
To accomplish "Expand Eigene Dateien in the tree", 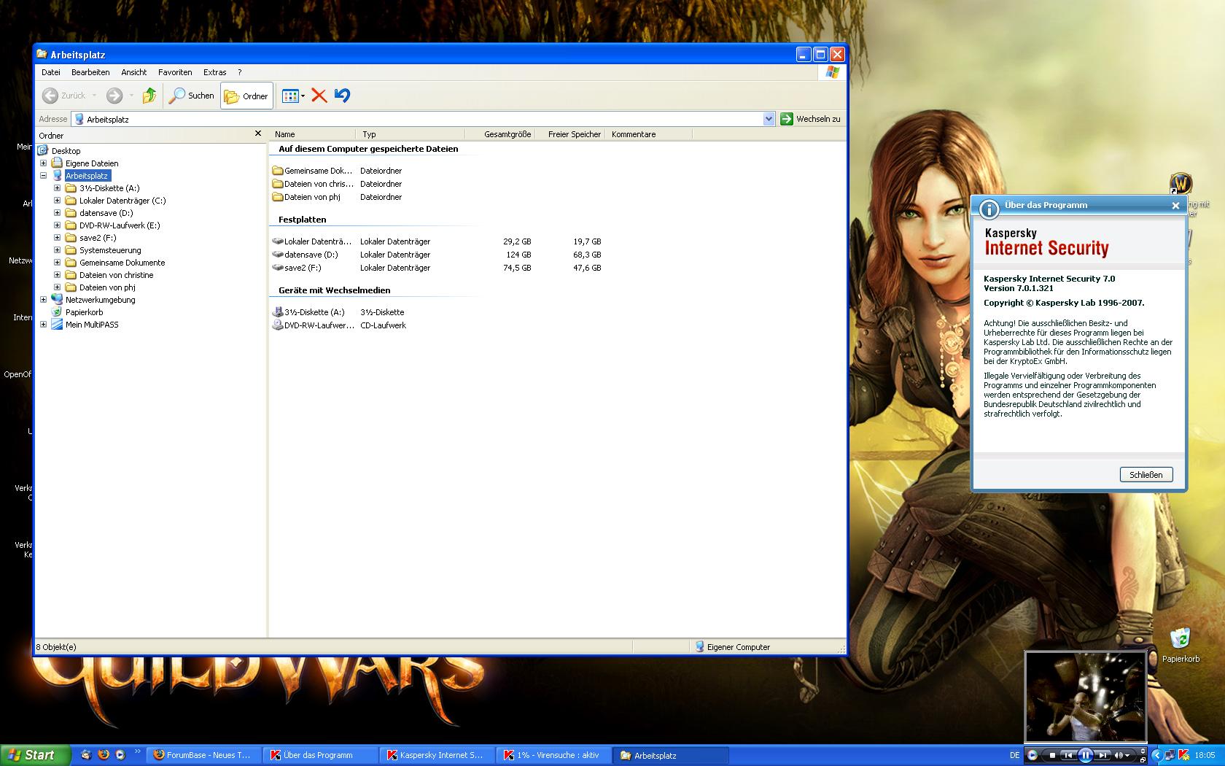I will click(44, 163).
